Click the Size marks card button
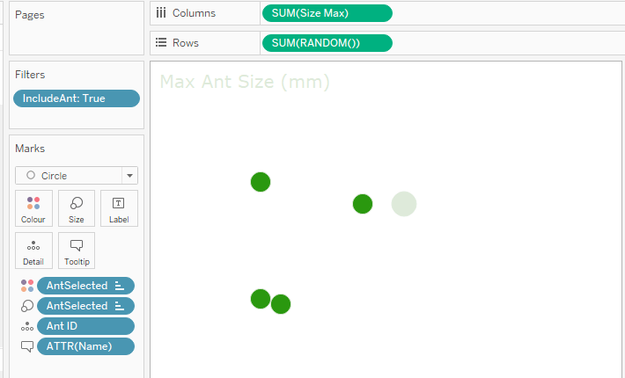This screenshot has width=625, height=378. tap(77, 208)
